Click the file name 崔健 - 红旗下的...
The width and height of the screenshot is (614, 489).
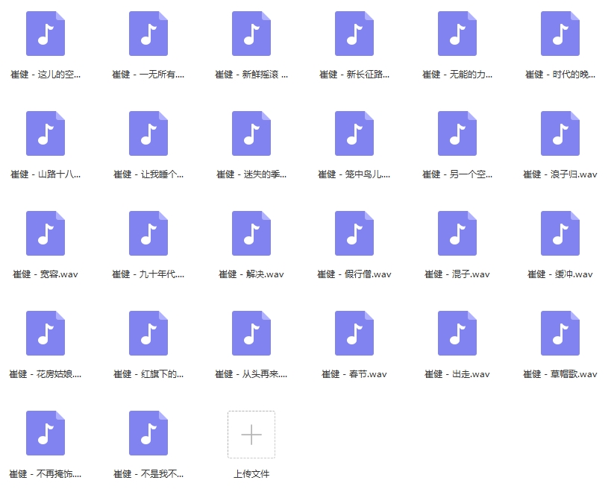148,374
